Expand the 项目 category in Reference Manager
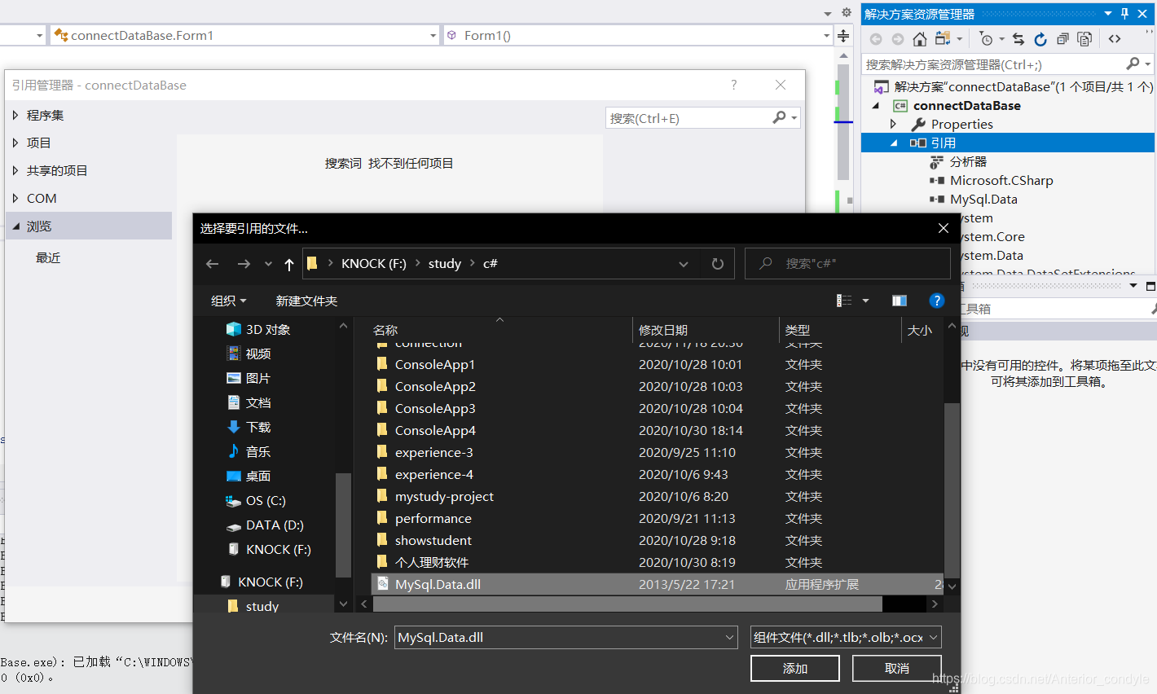This screenshot has width=1157, height=694. (x=15, y=143)
